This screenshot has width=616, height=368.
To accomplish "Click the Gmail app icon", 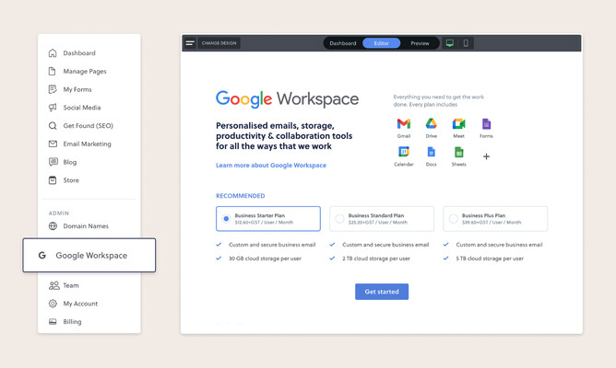I will tap(404, 124).
